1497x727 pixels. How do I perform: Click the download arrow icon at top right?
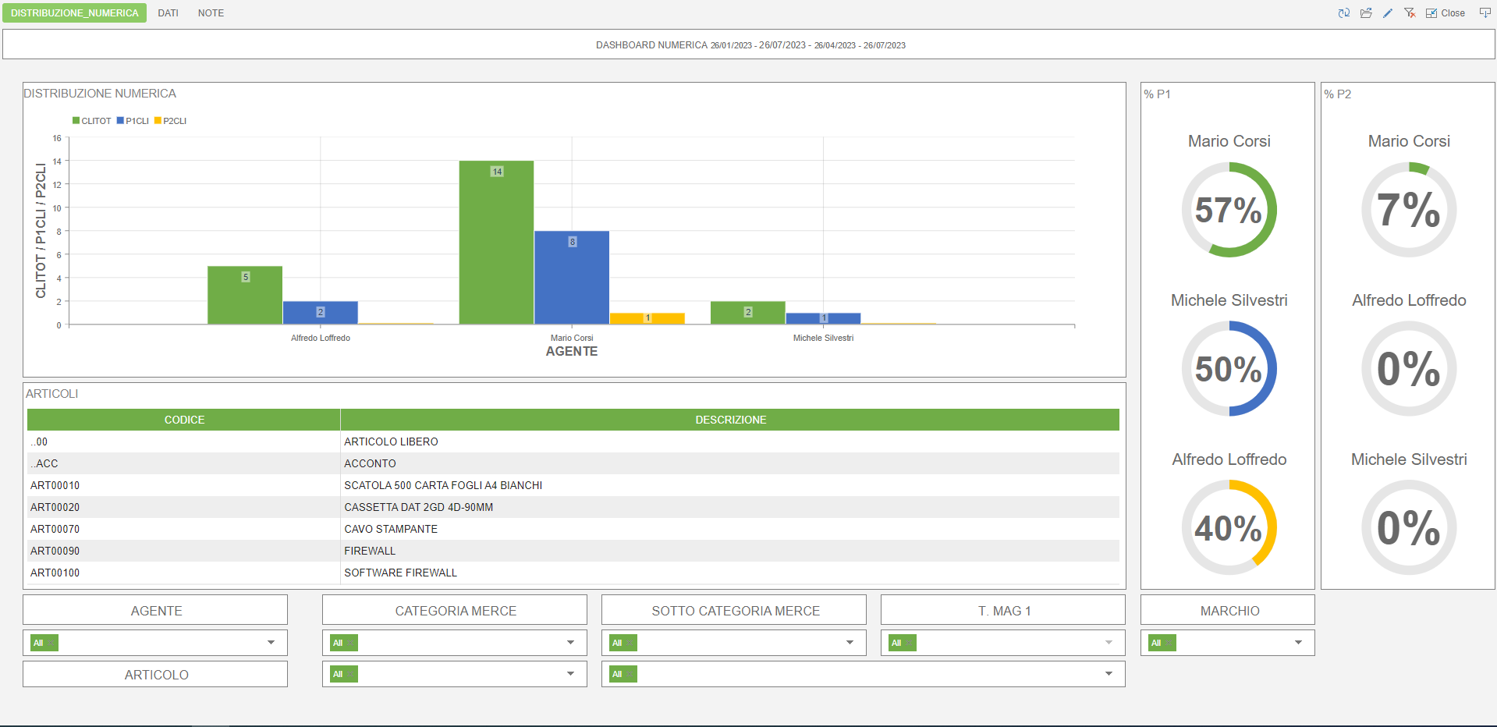click(x=1485, y=13)
